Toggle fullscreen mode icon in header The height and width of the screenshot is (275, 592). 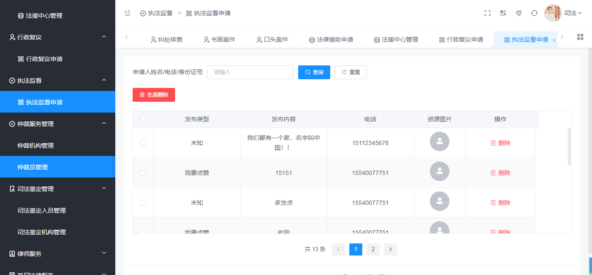[x=488, y=13]
